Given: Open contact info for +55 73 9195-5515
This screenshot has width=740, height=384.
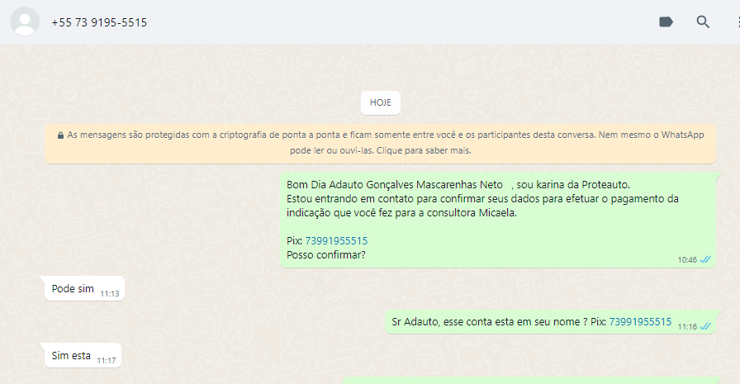Looking at the screenshot, I should pyautogui.click(x=99, y=22).
